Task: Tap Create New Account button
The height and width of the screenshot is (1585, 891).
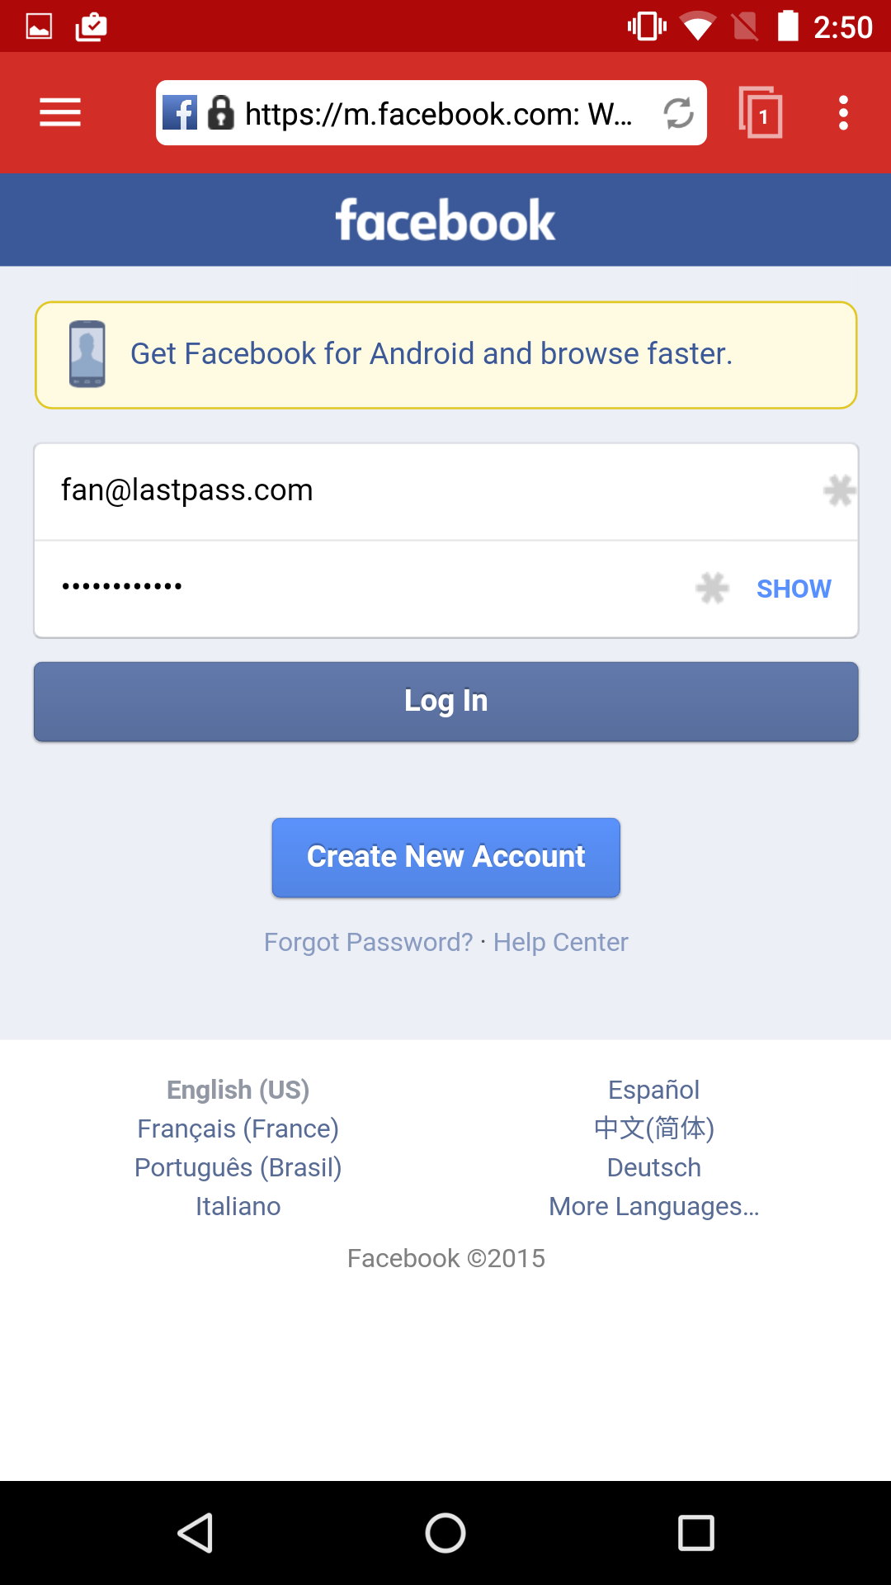Action: [445, 857]
